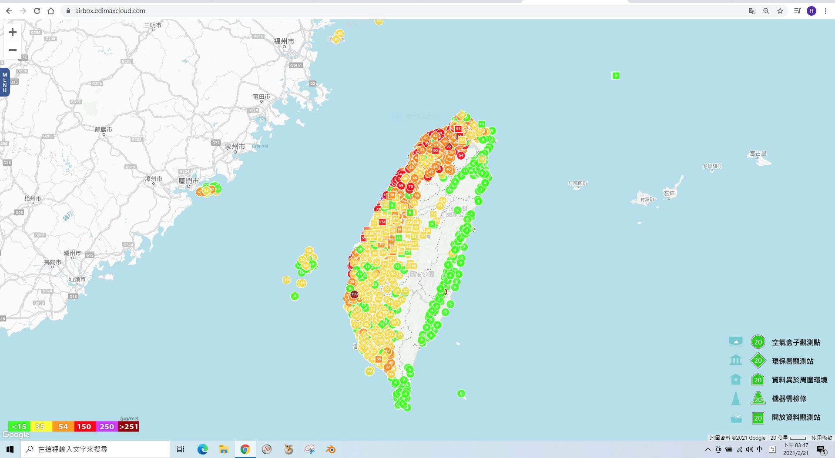Click the purple 250 scale swatch
835x458 pixels.
(x=107, y=427)
